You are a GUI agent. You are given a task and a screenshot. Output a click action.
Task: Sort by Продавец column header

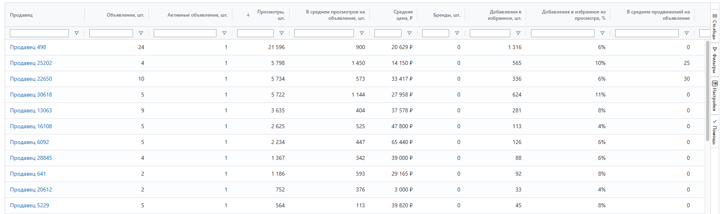pyautogui.click(x=21, y=15)
